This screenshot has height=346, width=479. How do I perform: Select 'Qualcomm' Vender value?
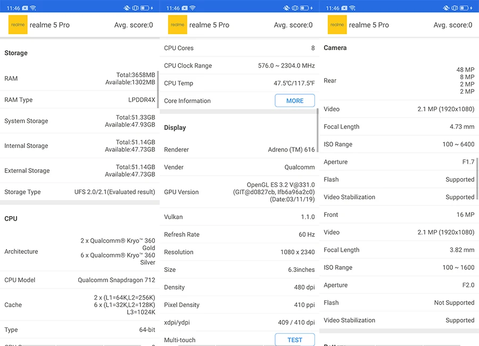[299, 167]
